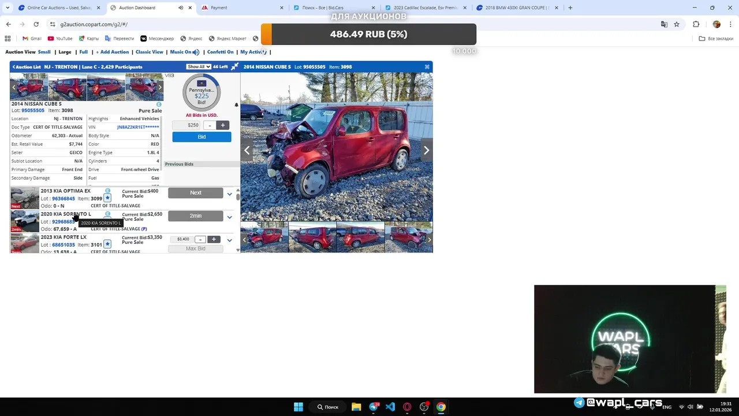The width and height of the screenshot is (739, 416).
Task: Bookmark this page with star icon
Action: click(x=677, y=24)
